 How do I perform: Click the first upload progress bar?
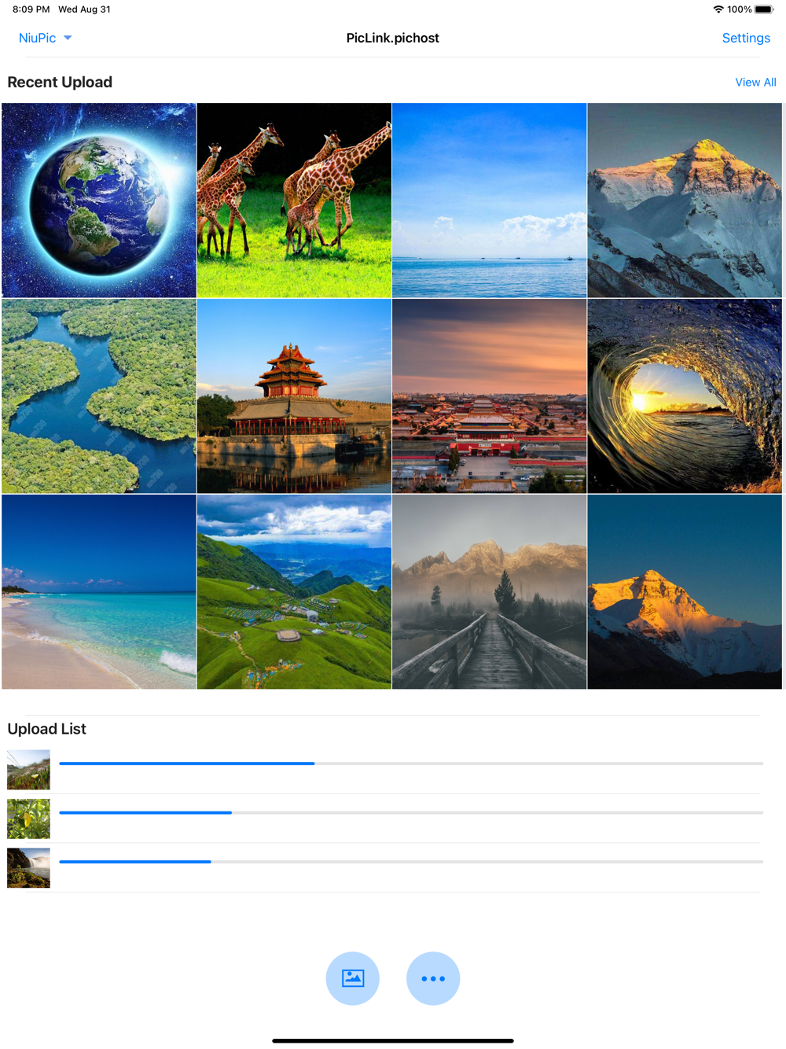click(411, 764)
